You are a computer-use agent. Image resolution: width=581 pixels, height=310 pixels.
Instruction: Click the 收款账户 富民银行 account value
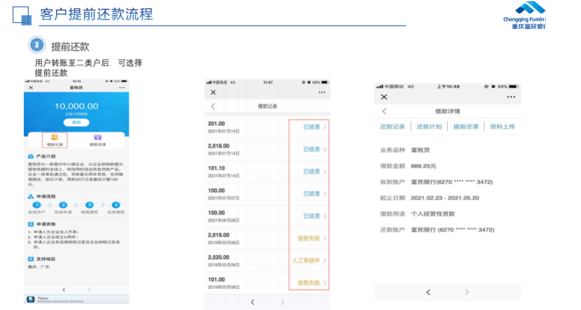click(x=452, y=182)
